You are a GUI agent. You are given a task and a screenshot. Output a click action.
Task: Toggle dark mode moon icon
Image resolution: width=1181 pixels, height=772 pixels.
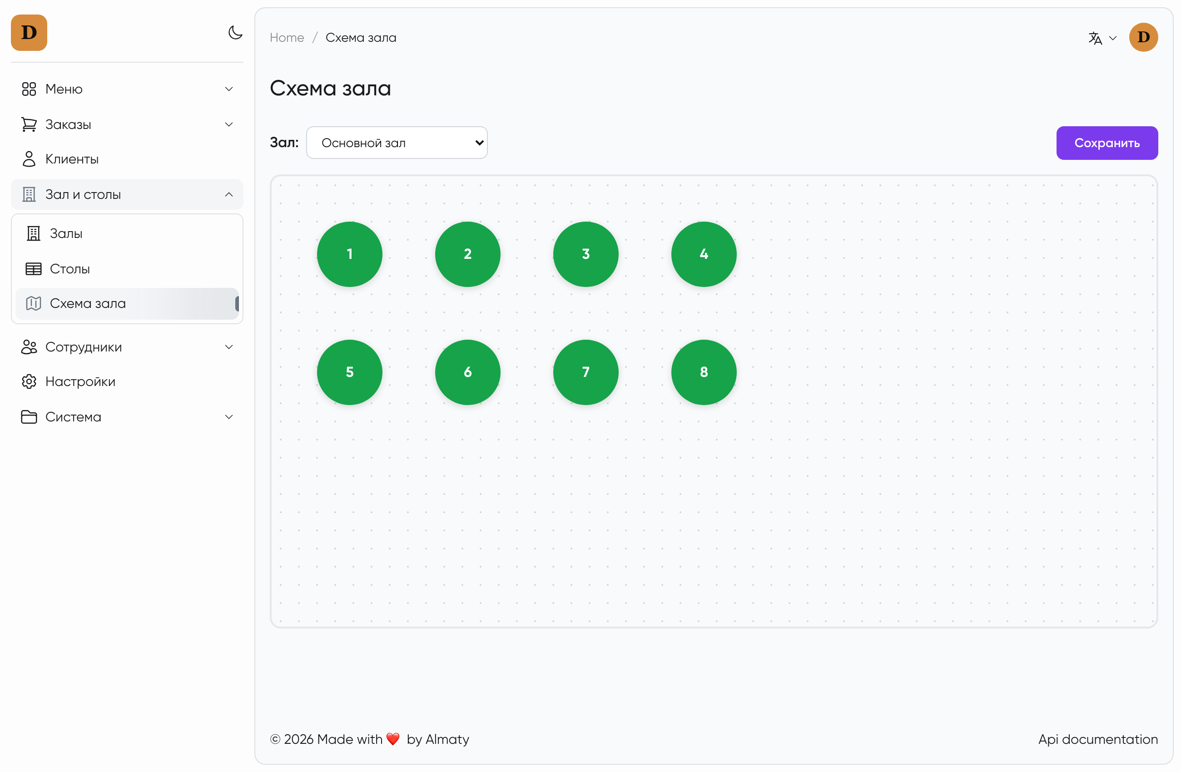click(x=235, y=33)
